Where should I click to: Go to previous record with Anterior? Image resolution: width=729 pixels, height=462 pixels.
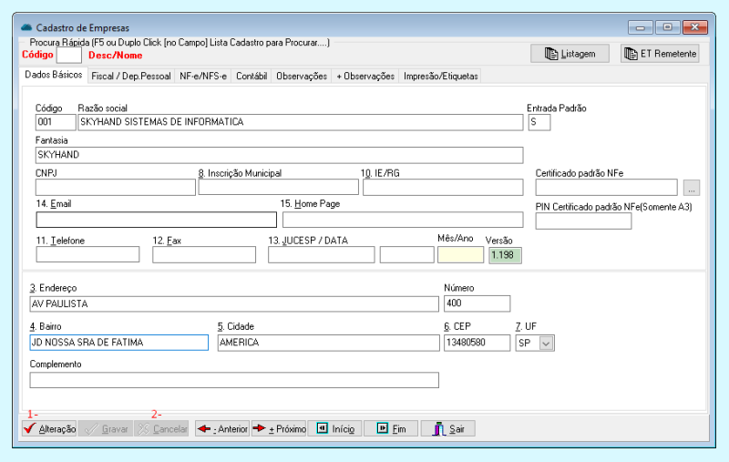point(222,428)
